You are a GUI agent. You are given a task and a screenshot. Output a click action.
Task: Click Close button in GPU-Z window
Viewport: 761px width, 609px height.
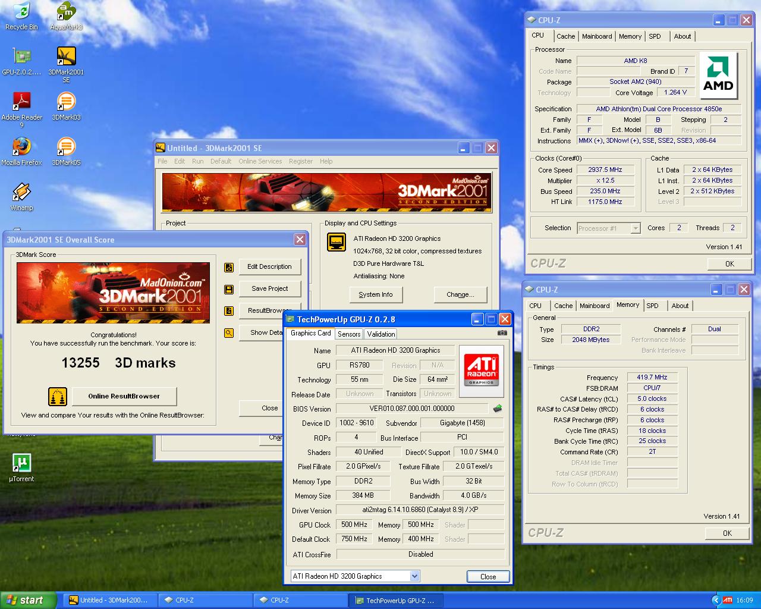click(x=488, y=576)
